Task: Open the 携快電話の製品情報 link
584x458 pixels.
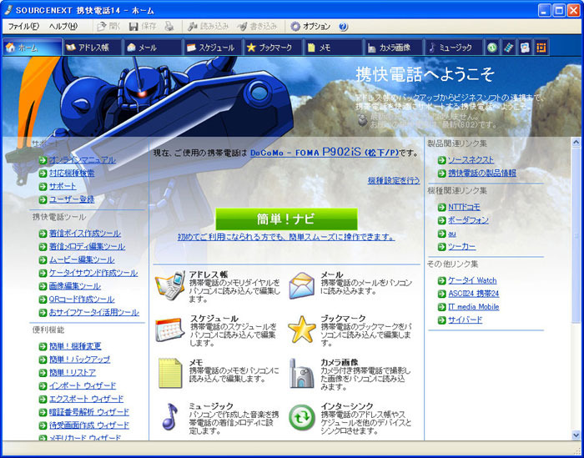Action: 482,174
